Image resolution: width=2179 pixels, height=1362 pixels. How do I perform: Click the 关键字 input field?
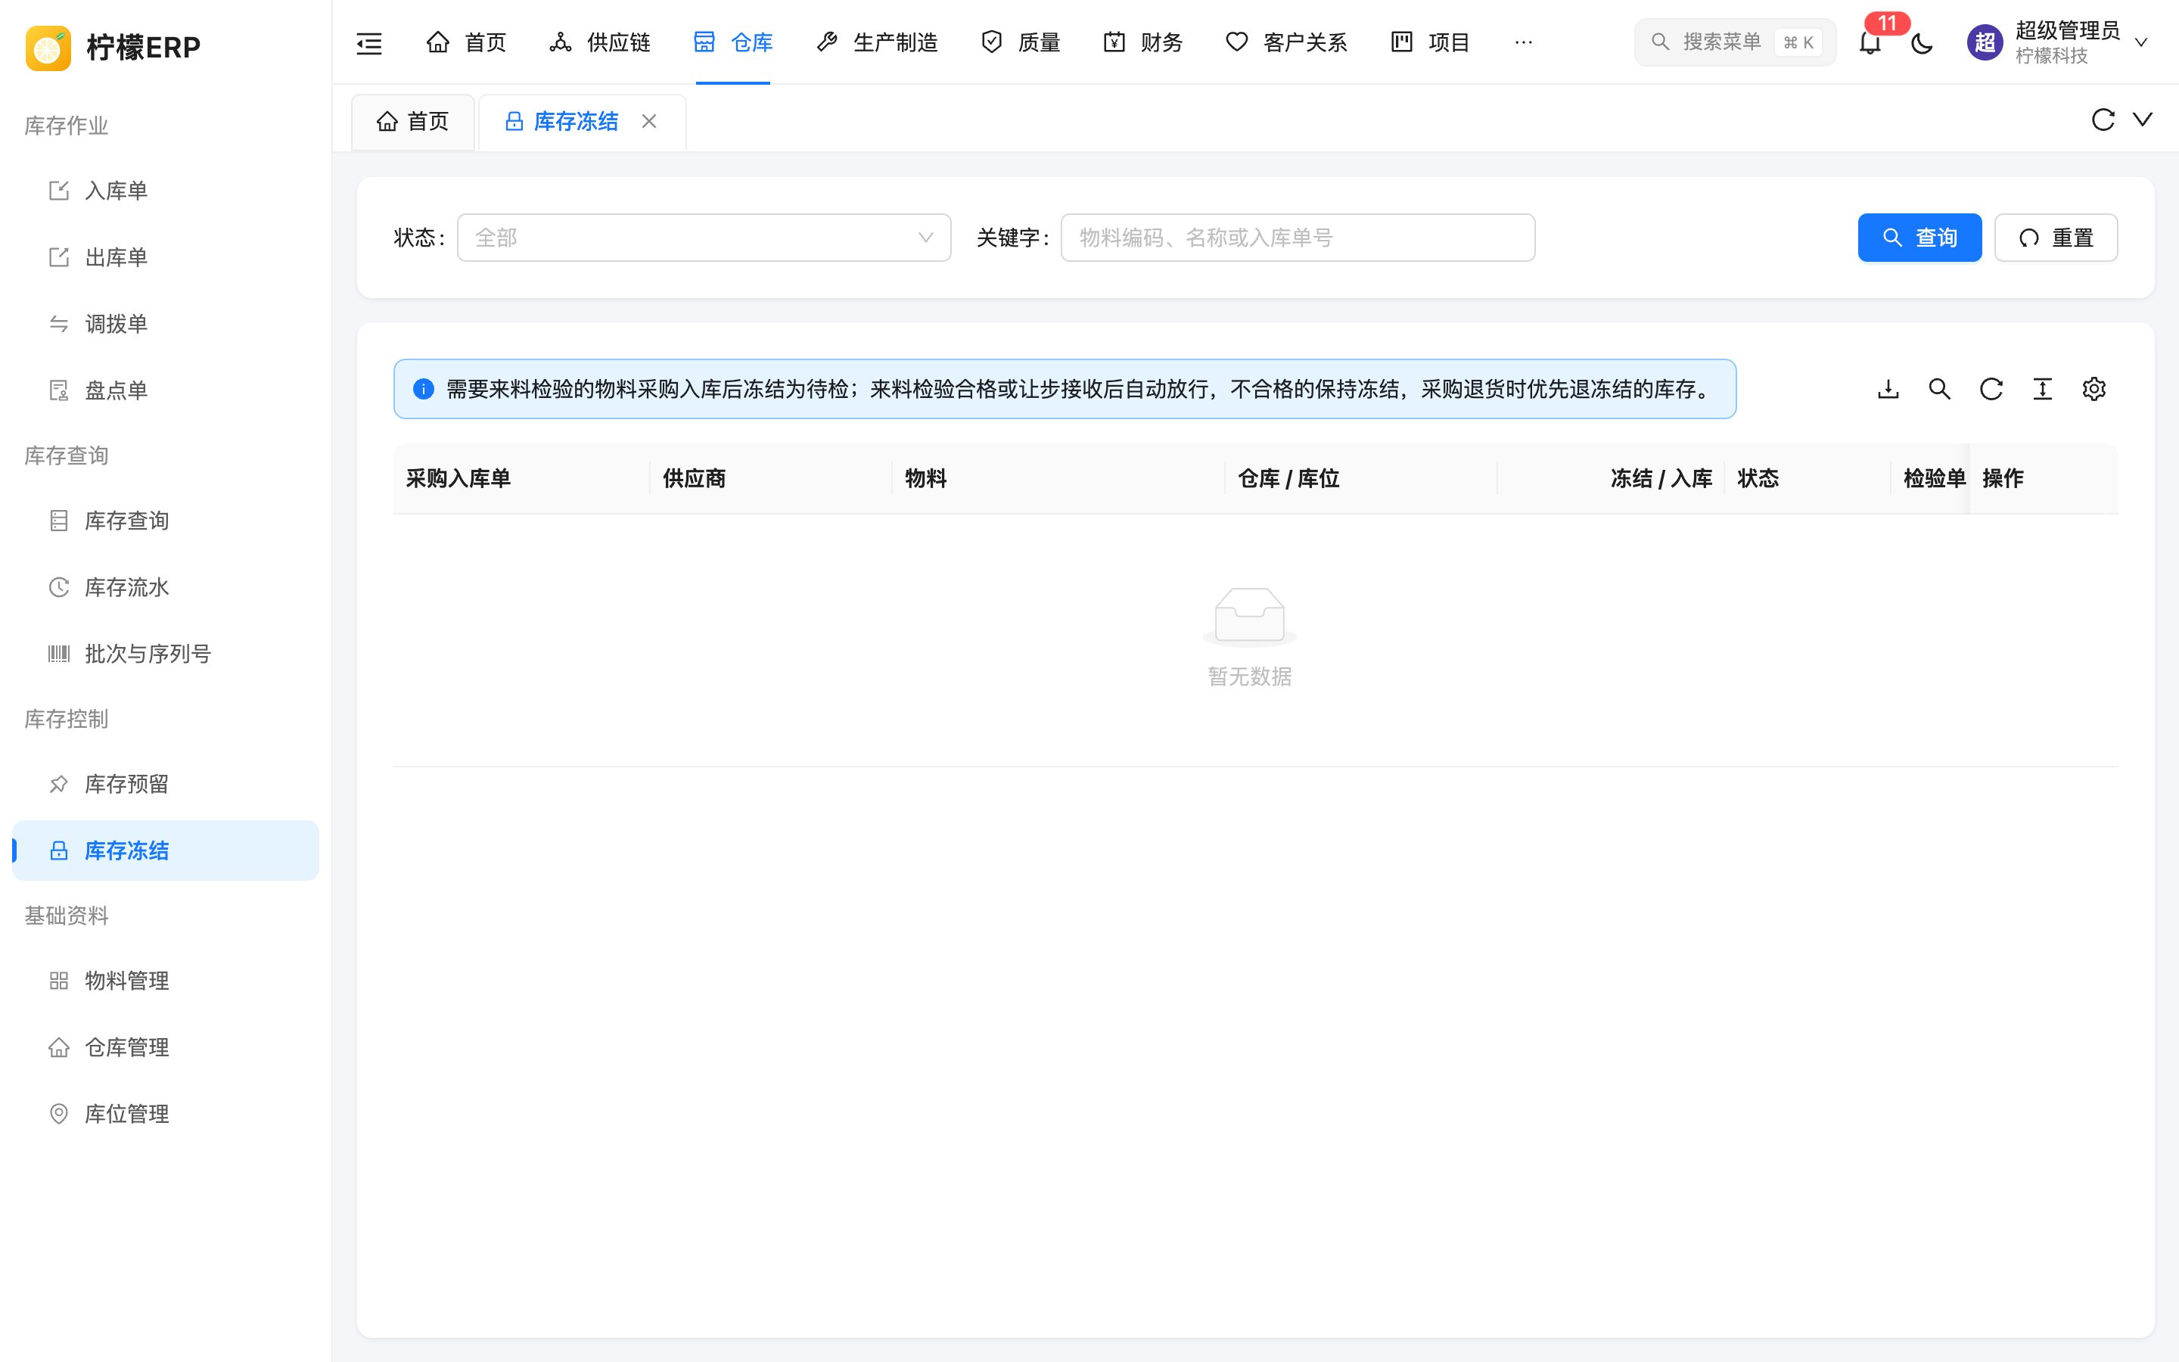pyautogui.click(x=1298, y=238)
